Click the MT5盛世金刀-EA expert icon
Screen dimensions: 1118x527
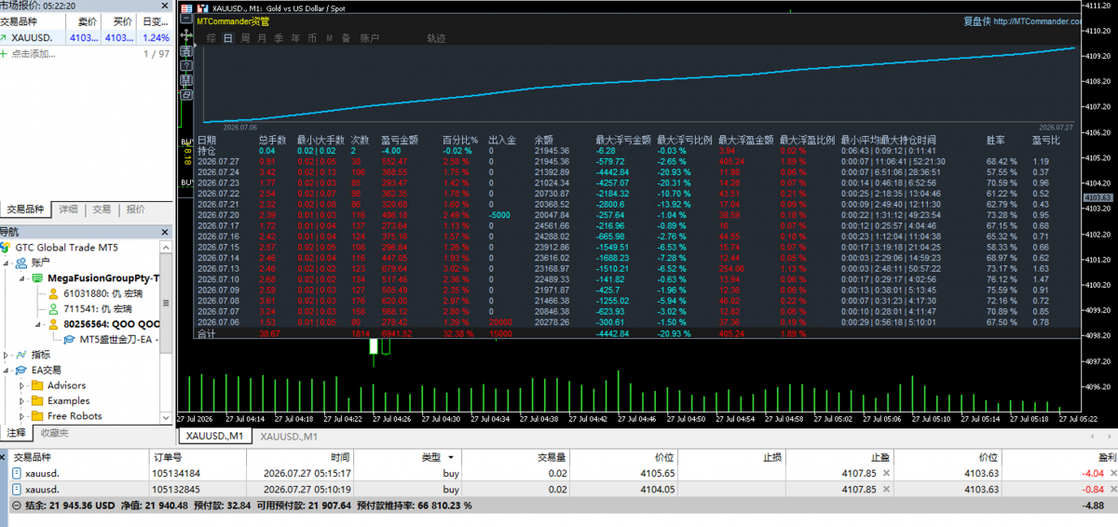tap(70, 339)
